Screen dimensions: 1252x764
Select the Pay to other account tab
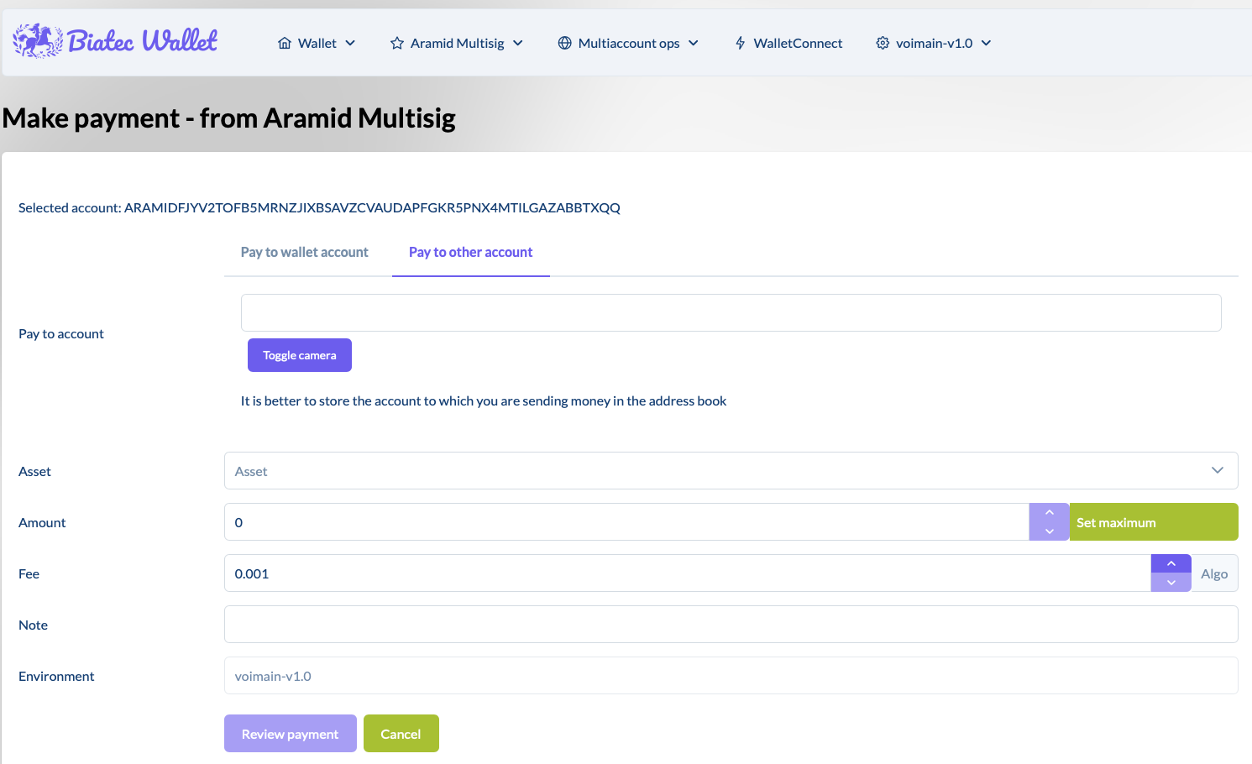pos(470,252)
